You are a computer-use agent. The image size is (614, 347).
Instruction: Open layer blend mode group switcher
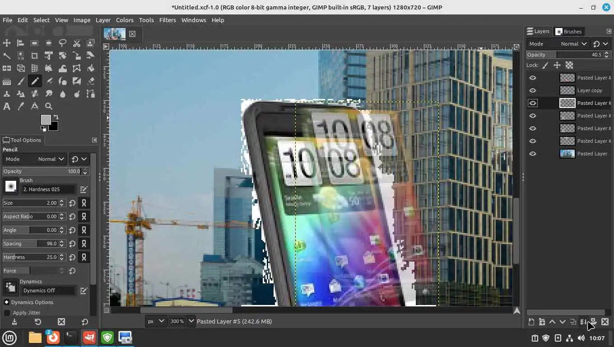tap(600, 44)
